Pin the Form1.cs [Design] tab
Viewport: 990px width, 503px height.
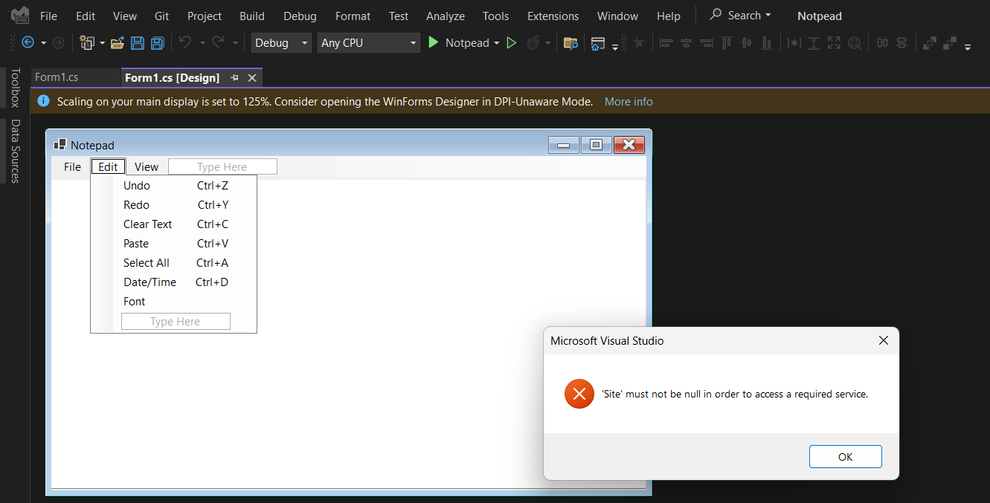click(234, 78)
